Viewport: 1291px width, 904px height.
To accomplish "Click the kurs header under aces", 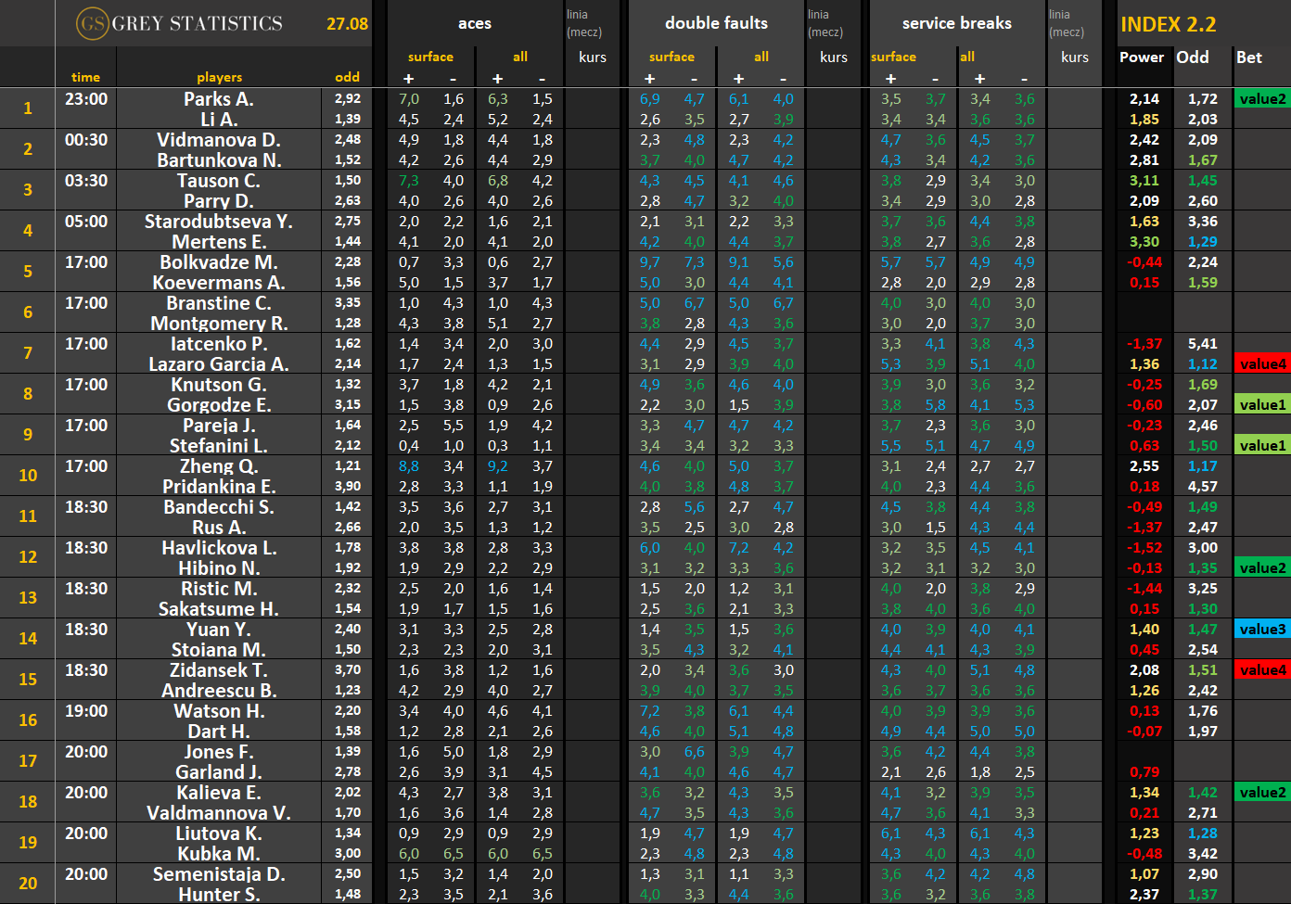I will coord(593,57).
